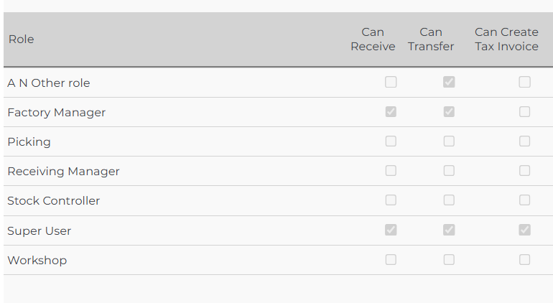
Task: Check Can Create Tax Invoice for Stock Controller
Action: (525, 200)
